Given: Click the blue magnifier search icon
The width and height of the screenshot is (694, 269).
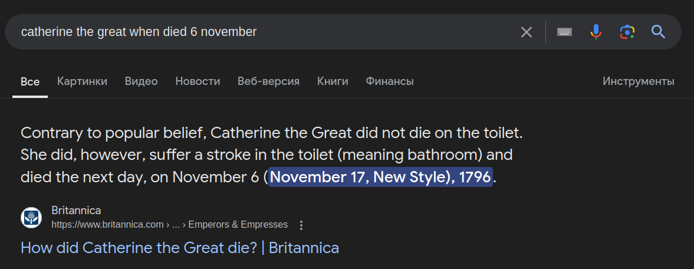Looking at the screenshot, I should coord(658,32).
